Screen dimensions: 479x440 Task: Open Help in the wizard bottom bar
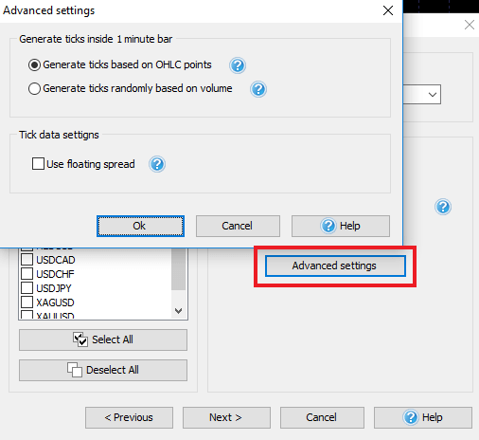[x=423, y=417]
